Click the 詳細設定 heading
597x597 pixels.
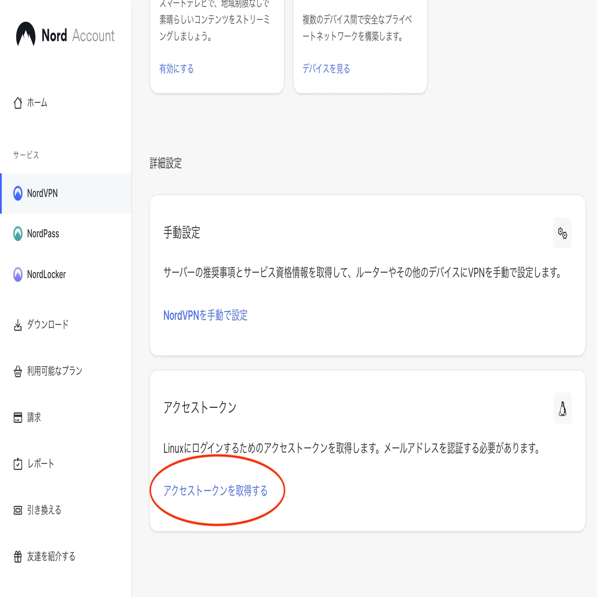166,163
